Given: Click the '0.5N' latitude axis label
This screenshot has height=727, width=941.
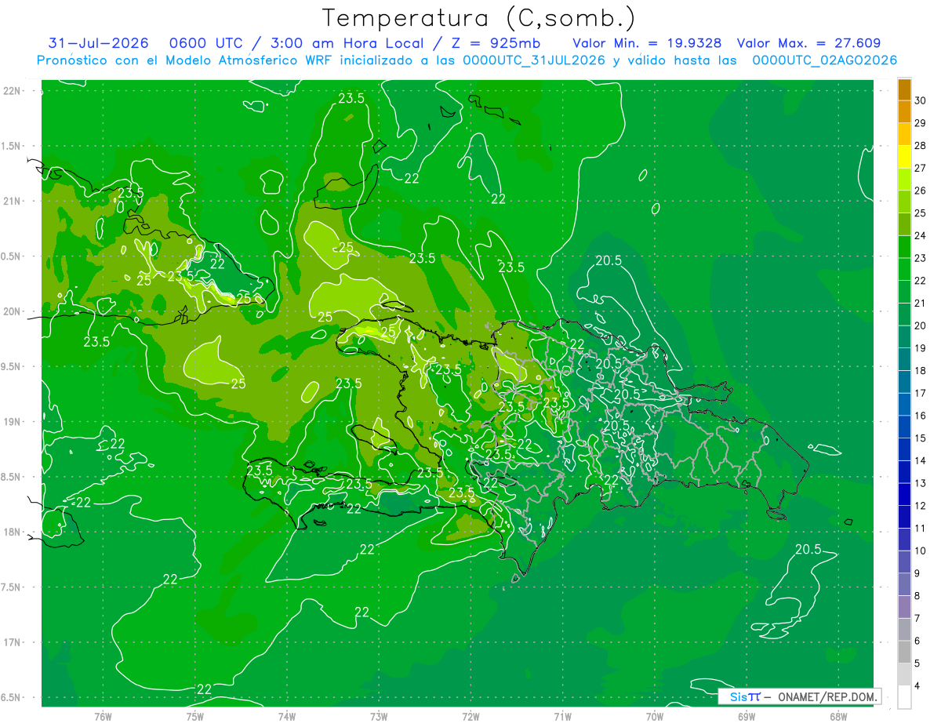Looking at the screenshot, I should (12, 256).
